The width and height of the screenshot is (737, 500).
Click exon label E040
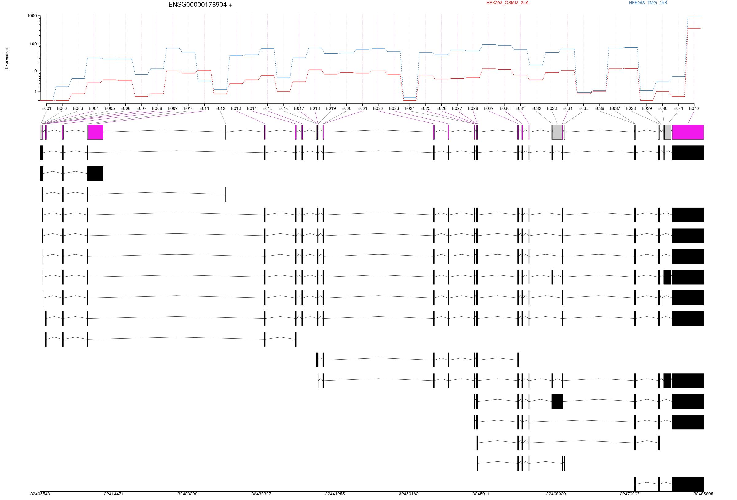pyautogui.click(x=662, y=108)
